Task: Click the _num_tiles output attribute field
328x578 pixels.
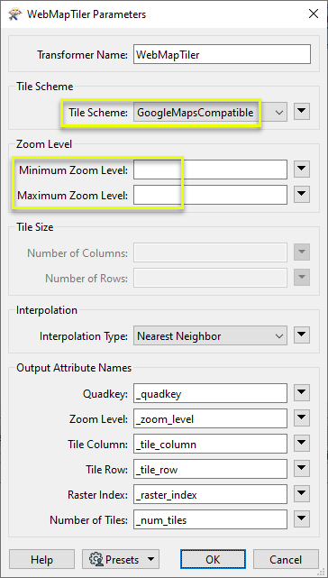Action: tap(210, 519)
